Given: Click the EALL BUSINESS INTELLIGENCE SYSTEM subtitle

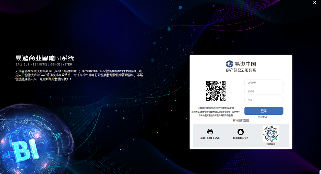Looking at the screenshot, I should 44,65.
